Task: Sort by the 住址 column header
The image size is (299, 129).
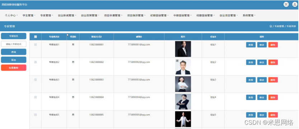Action: pyautogui.click(x=213, y=37)
